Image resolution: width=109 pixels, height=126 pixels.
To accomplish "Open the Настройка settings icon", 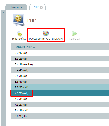I will [19, 33].
